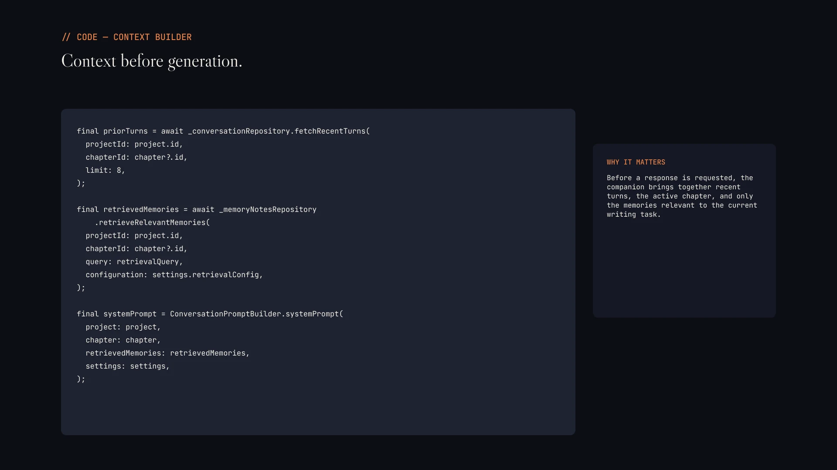The width and height of the screenshot is (837, 470).
Task: Click the heading 'Context before generation.'
Action: [152, 61]
